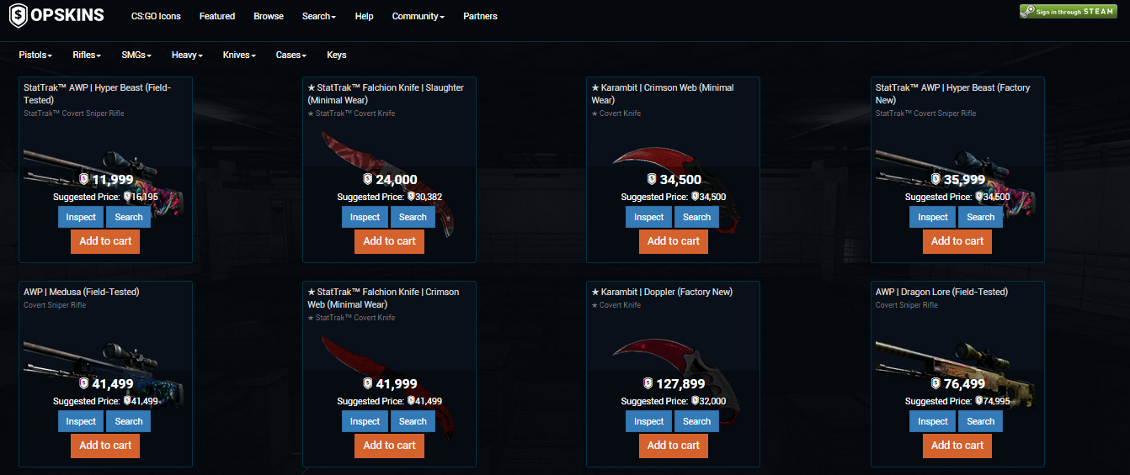
Task: Search for Falchion Knife Slaughter
Action: [x=413, y=217]
